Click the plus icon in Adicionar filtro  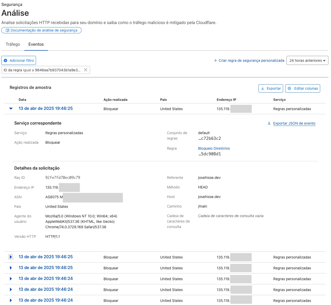(5, 60)
